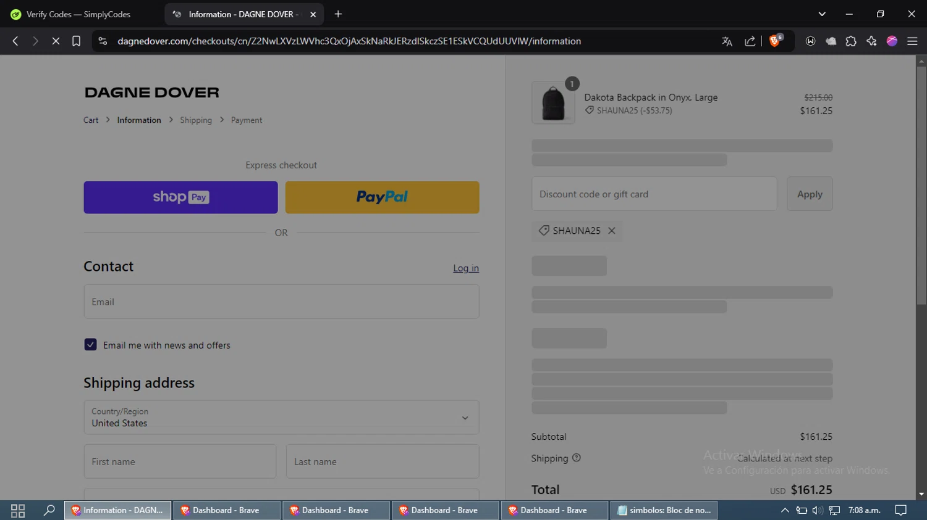Viewport: 927px width, 520px height.
Task: Open the browser profile avatar
Action: click(892, 41)
